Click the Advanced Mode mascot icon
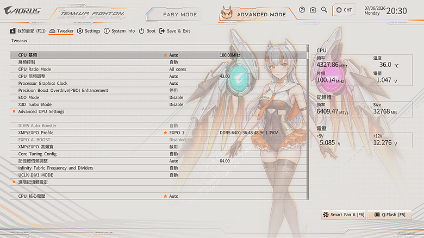 227,13
